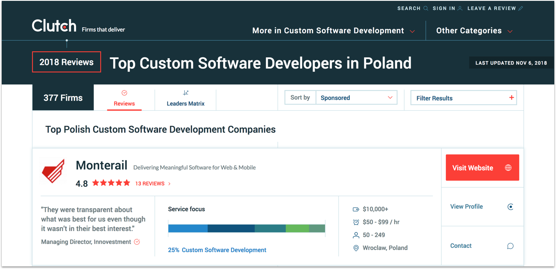The height and width of the screenshot is (269, 556).
Task: Expand More in Custom Software Development menu
Action: tap(334, 31)
